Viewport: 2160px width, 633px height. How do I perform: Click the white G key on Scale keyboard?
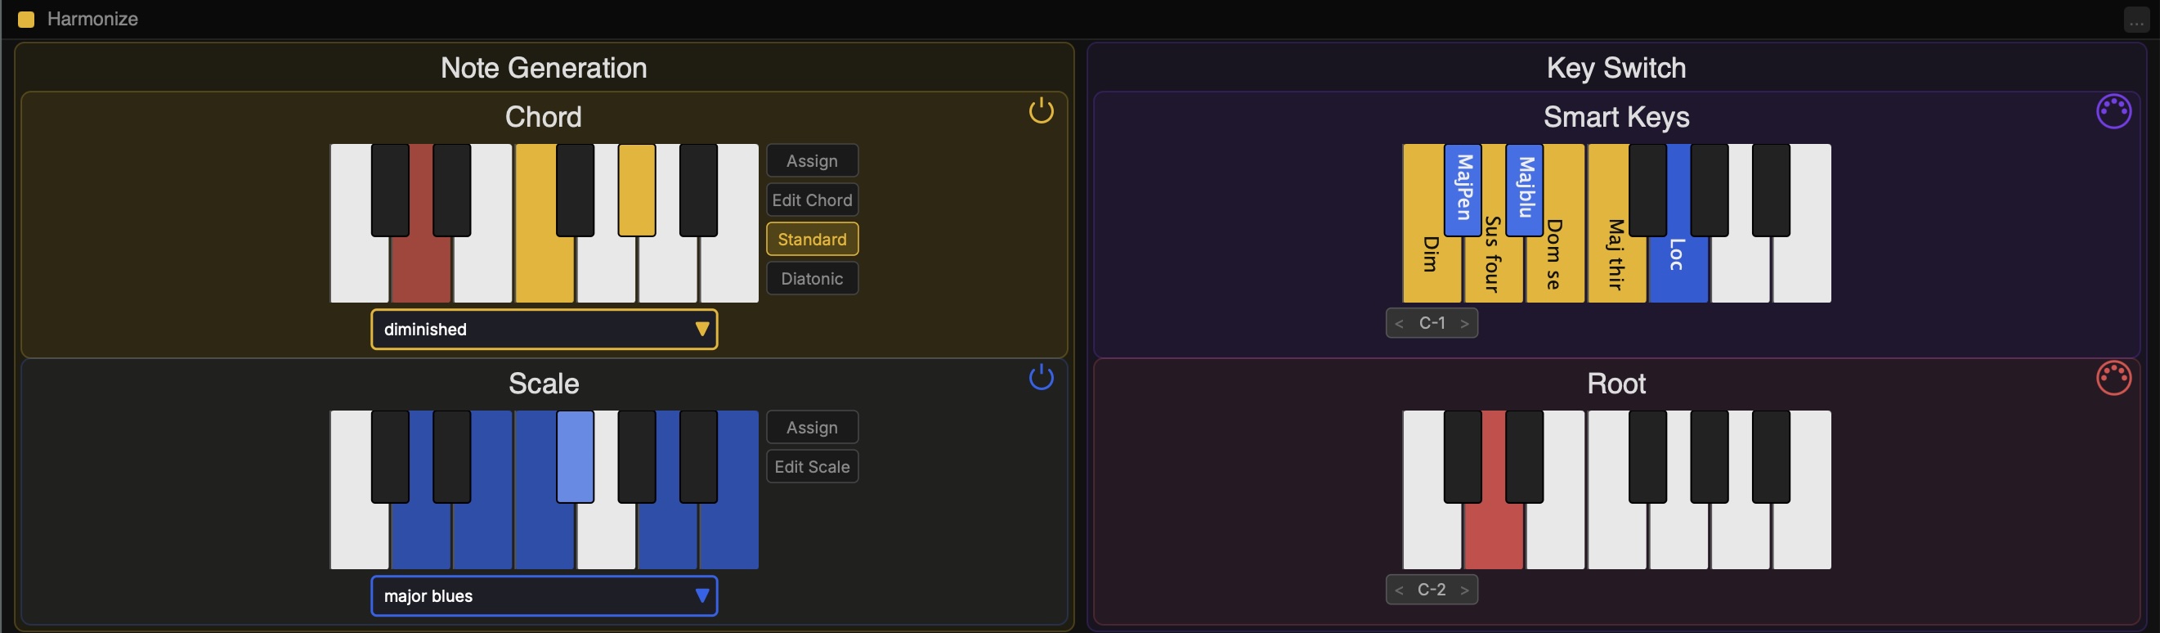pyautogui.click(x=607, y=535)
